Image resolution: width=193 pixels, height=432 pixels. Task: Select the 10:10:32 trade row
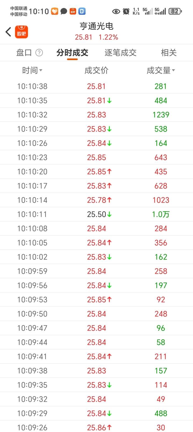96,115
